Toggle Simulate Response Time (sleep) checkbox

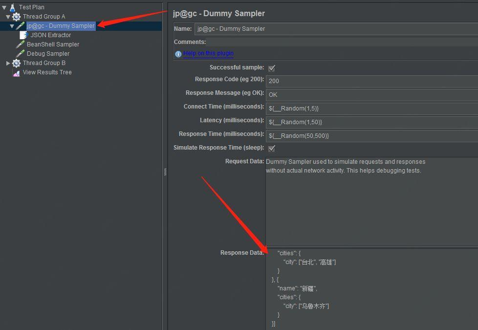272,149
